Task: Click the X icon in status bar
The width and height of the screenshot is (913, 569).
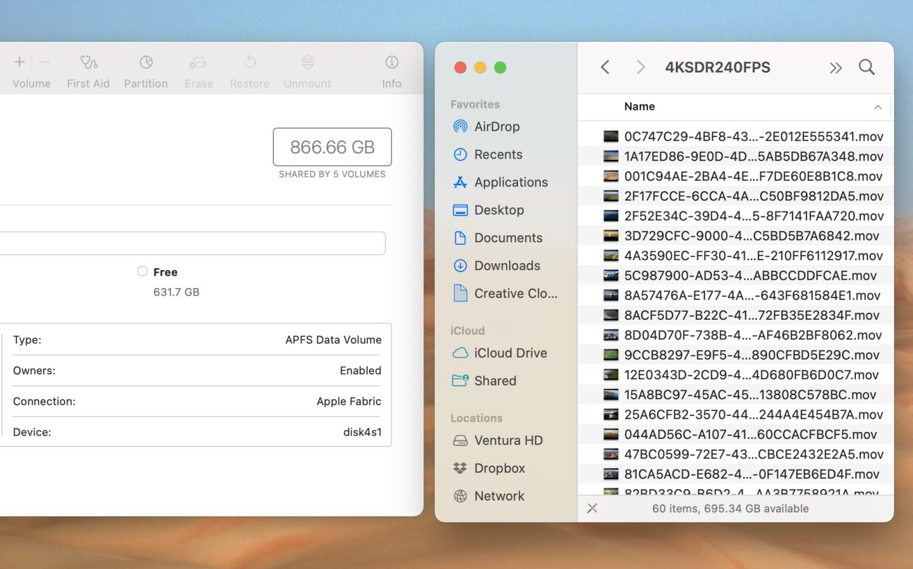Action: point(592,508)
